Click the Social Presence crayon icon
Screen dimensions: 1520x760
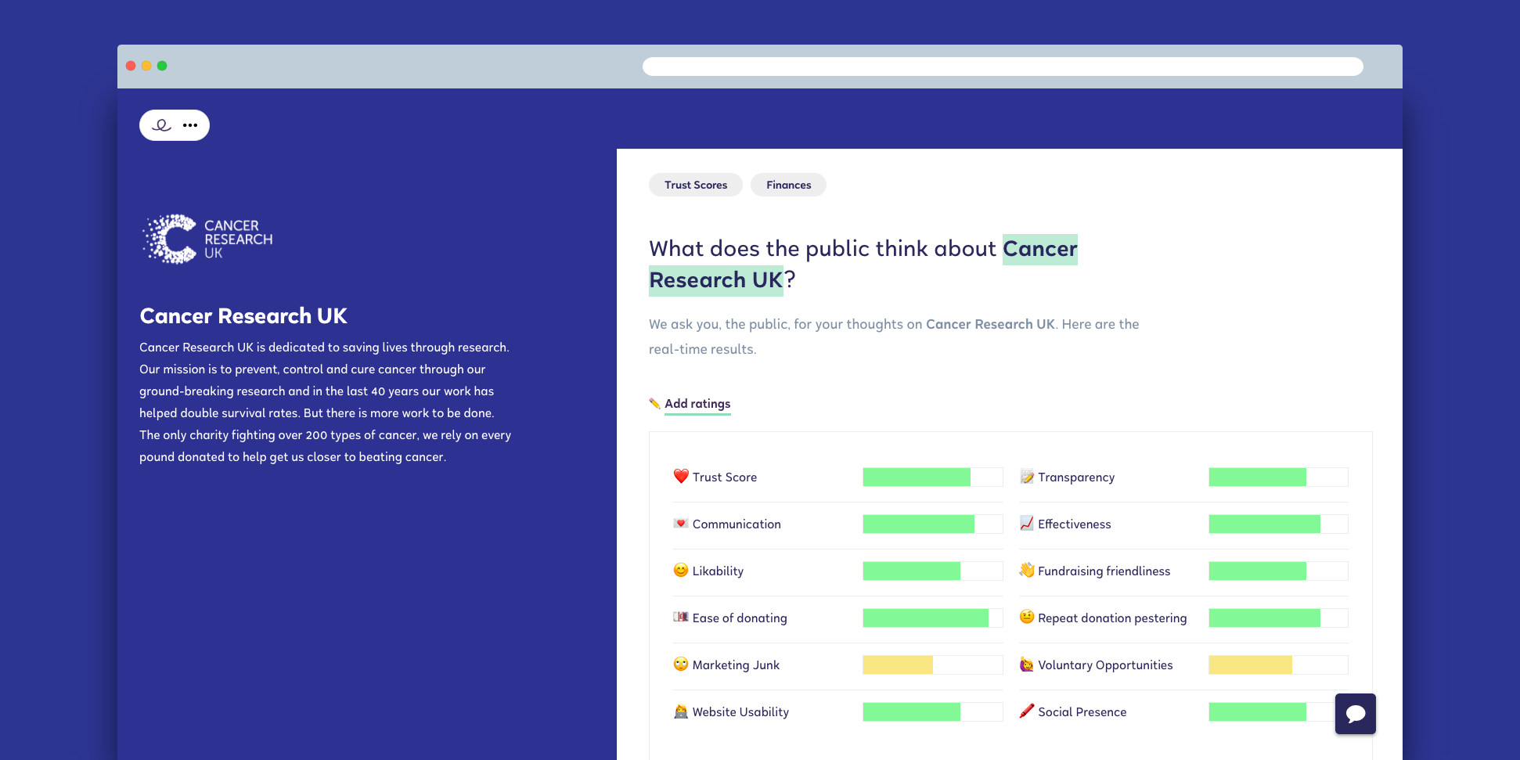click(1027, 711)
